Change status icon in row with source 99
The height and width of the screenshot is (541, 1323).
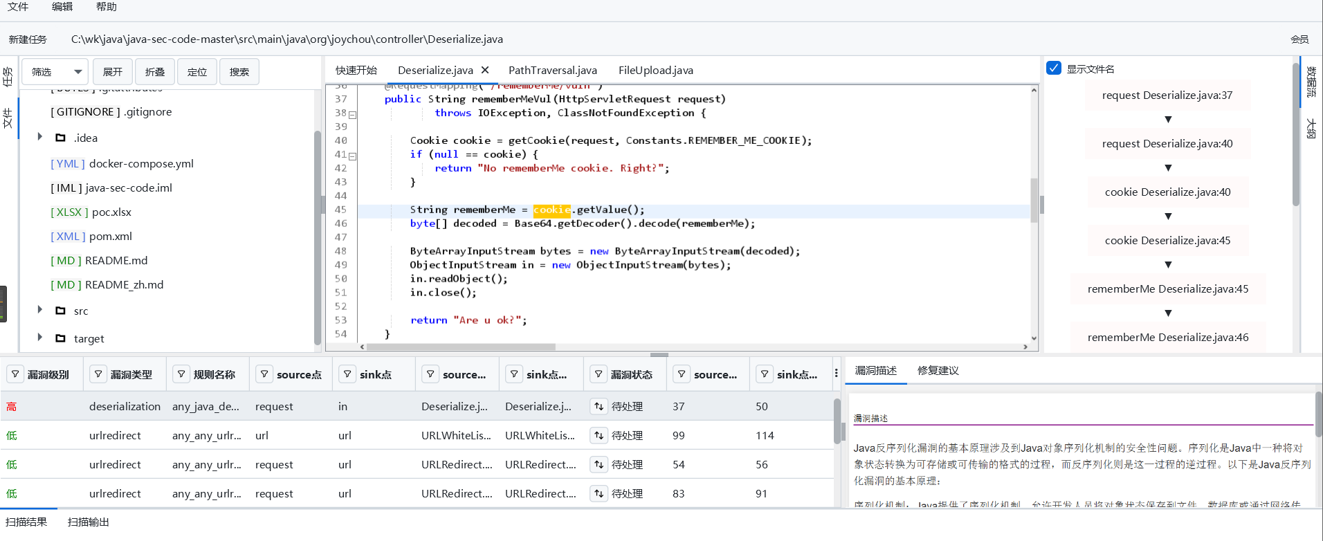tap(599, 435)
